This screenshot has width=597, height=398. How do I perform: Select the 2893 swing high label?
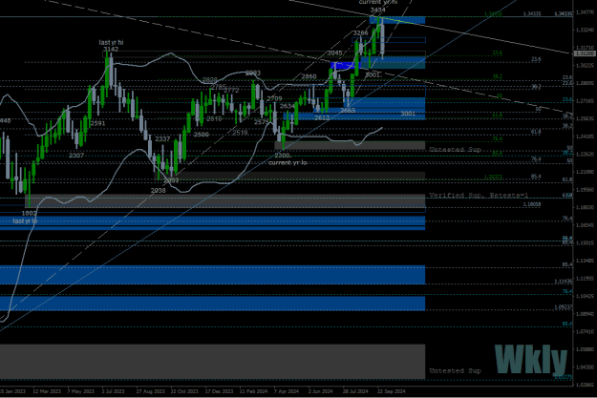click(x=253, y=73)
